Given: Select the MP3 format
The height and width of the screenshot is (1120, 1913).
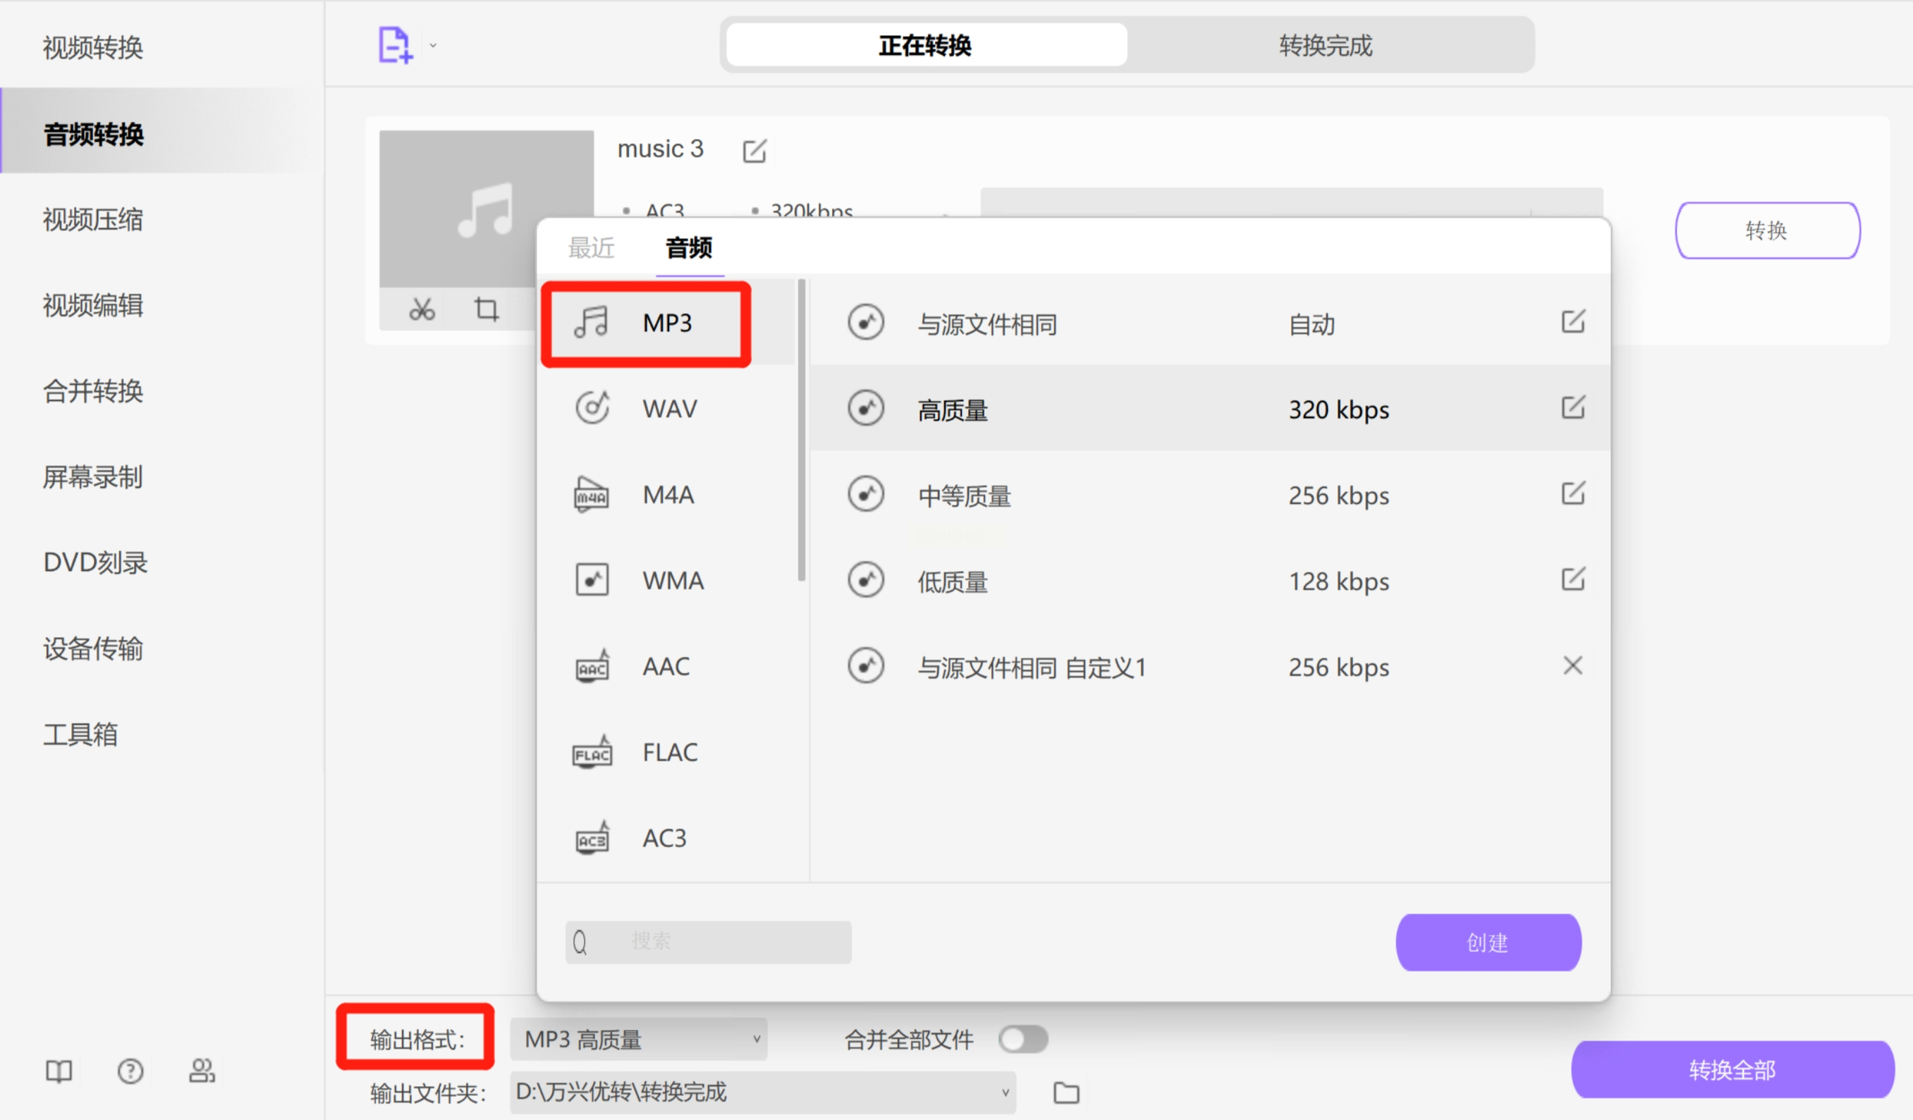Looking at the screenshot, I should [x=668, y=323].
